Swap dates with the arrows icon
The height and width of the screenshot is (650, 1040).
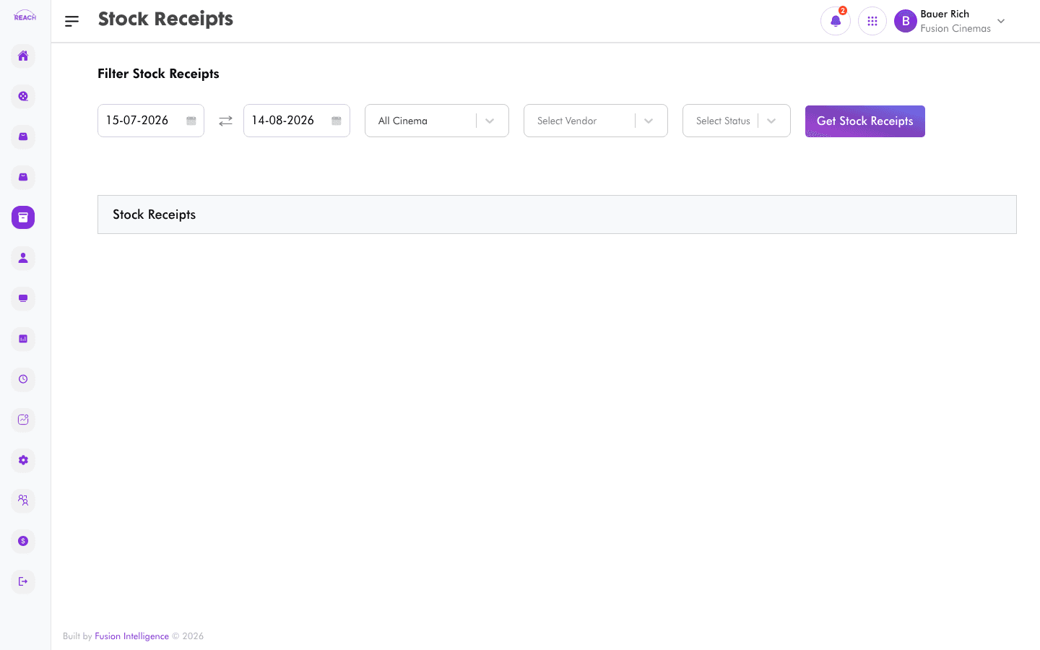point(225,121)
